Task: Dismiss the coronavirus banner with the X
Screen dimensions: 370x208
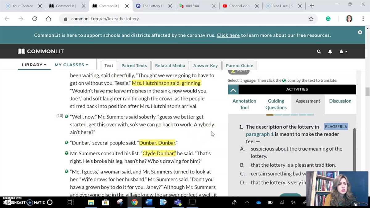Action: (x=360, y=32)
